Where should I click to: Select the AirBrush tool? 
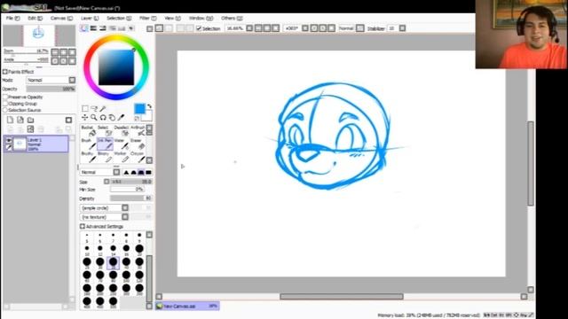click(x=138, y=131)
